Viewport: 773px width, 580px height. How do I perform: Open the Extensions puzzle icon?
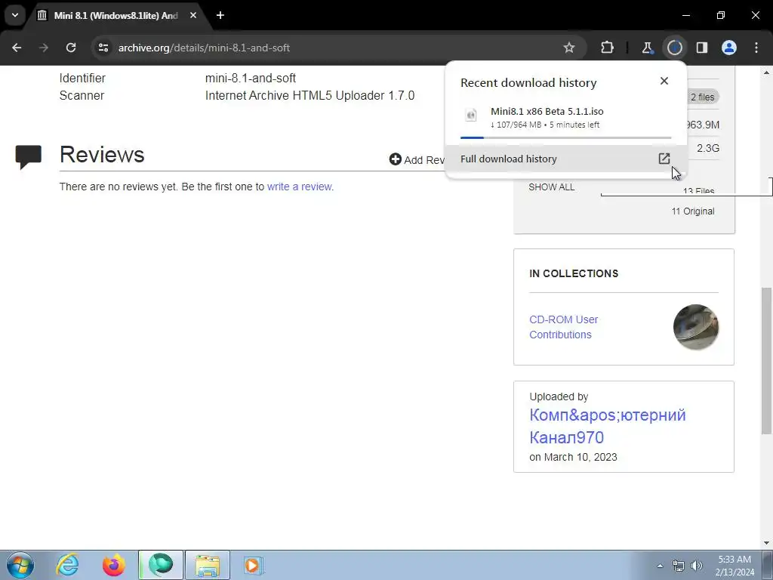coord(608,48)
